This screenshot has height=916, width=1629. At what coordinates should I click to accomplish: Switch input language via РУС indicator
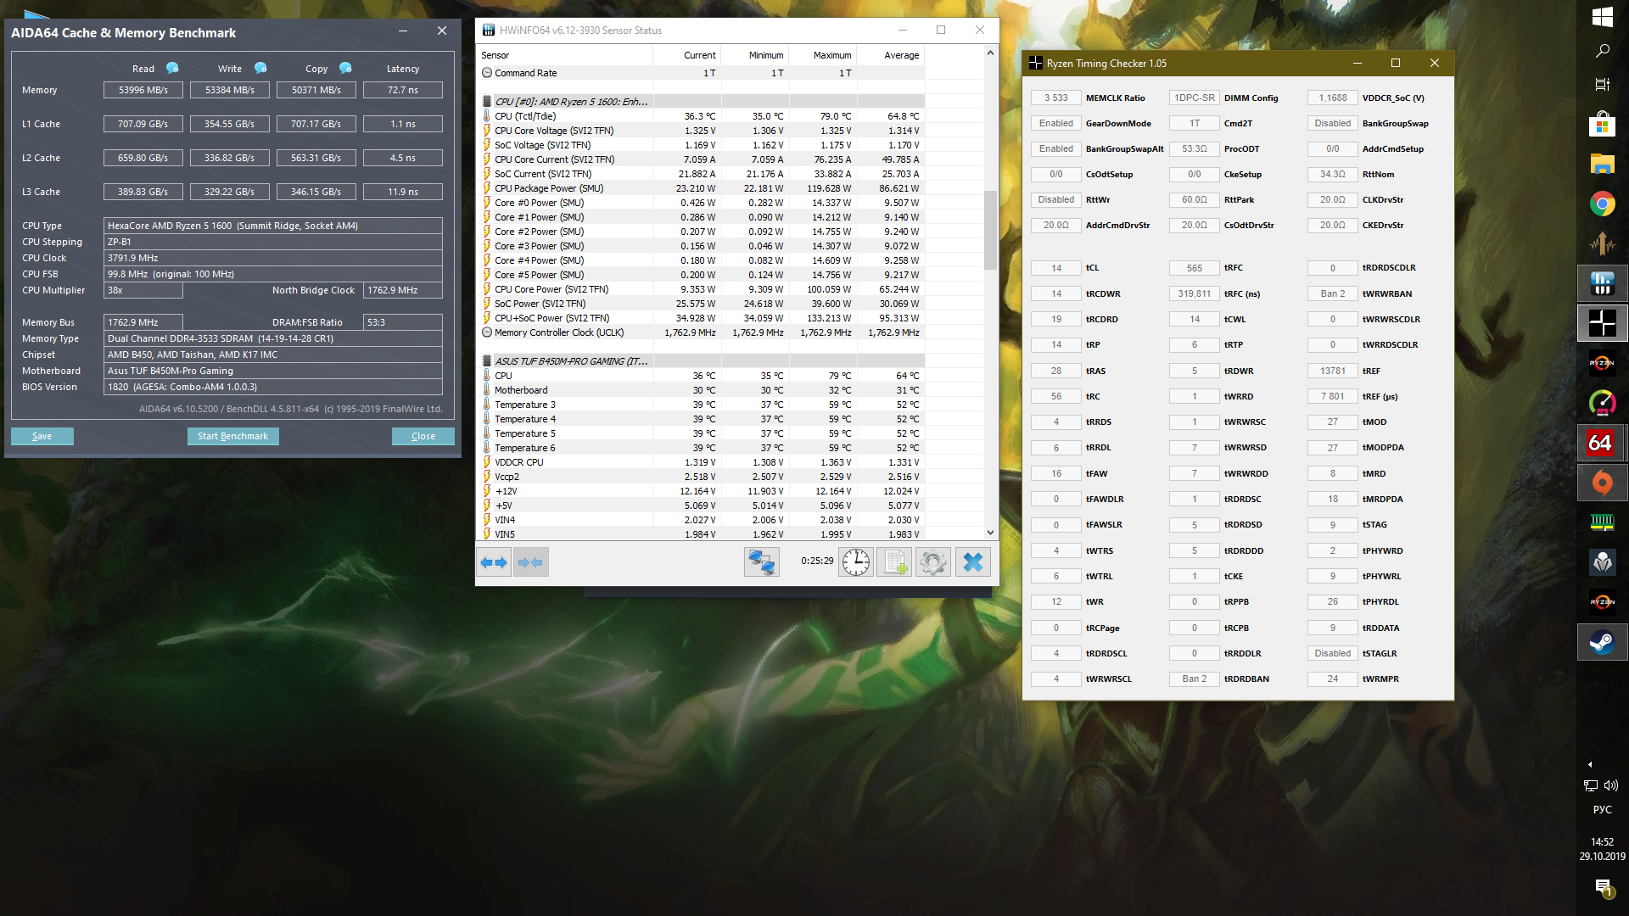1602,810
